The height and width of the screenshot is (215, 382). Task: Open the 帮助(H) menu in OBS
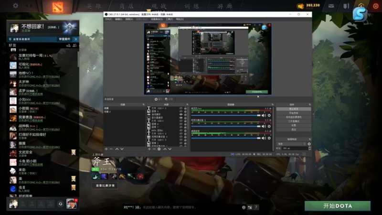pos(180,19)
